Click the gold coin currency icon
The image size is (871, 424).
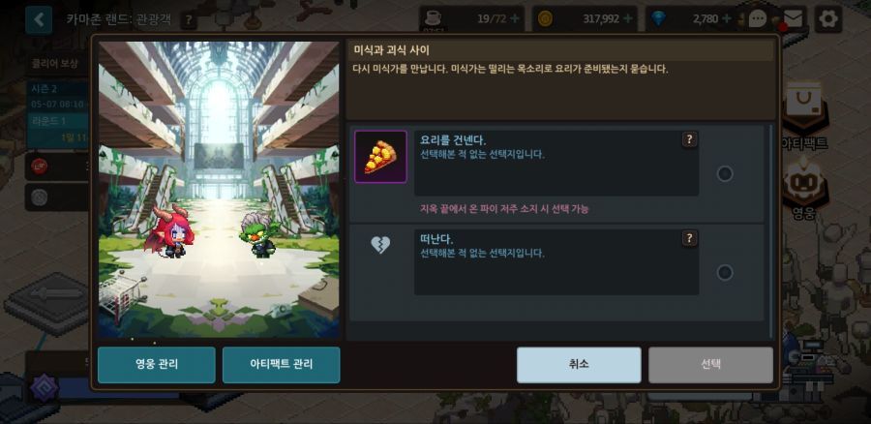[x=546, y=19]
